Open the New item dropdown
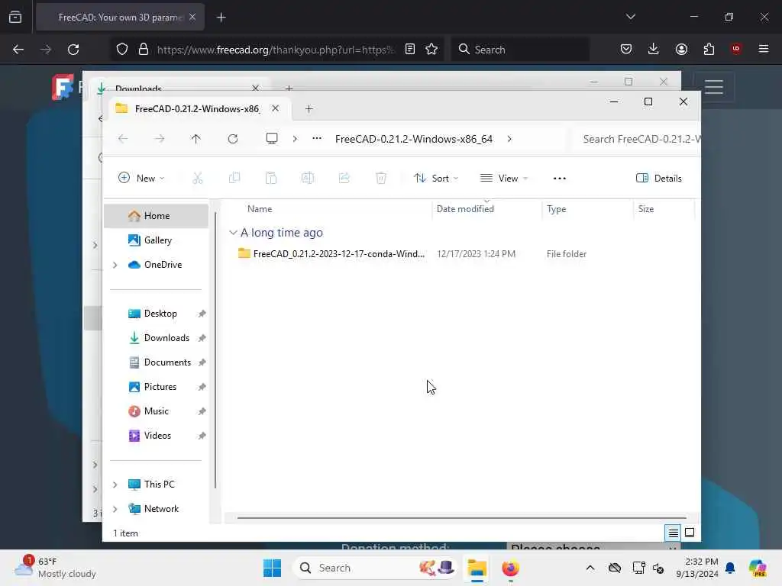Viewport: 782px width, 586px height. [141, 178]
